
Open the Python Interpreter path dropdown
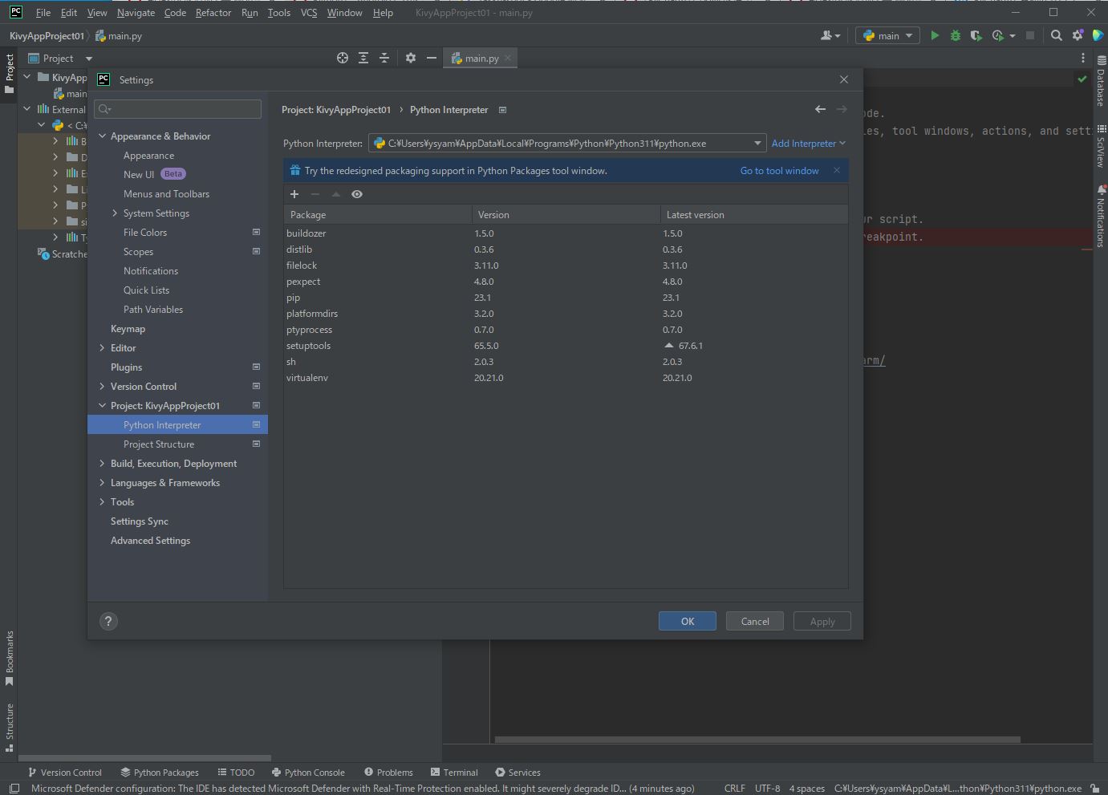(757, 144)
